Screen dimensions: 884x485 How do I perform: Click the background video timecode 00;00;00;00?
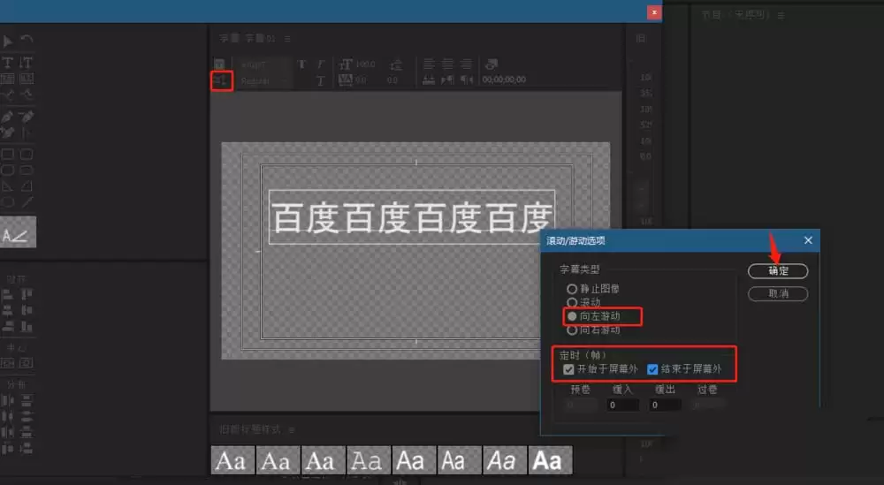(x=504, y=80)
